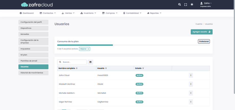Open column visibility table icon
Viewport: 235px width, 110px height.
point(90,62)
